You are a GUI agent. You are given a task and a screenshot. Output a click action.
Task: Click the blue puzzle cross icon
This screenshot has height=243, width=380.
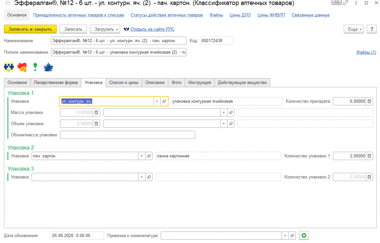[x=9, y=67]
